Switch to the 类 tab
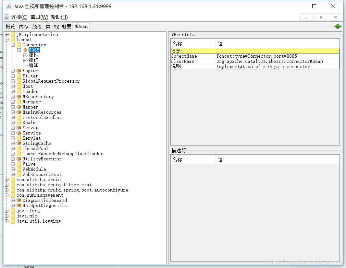 coord(48,27)
